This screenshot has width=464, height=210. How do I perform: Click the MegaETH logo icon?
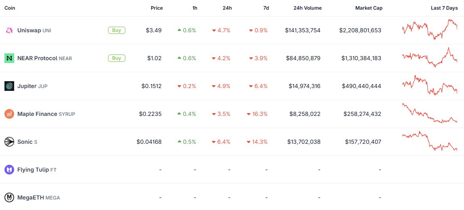click(x=9, y=197)
